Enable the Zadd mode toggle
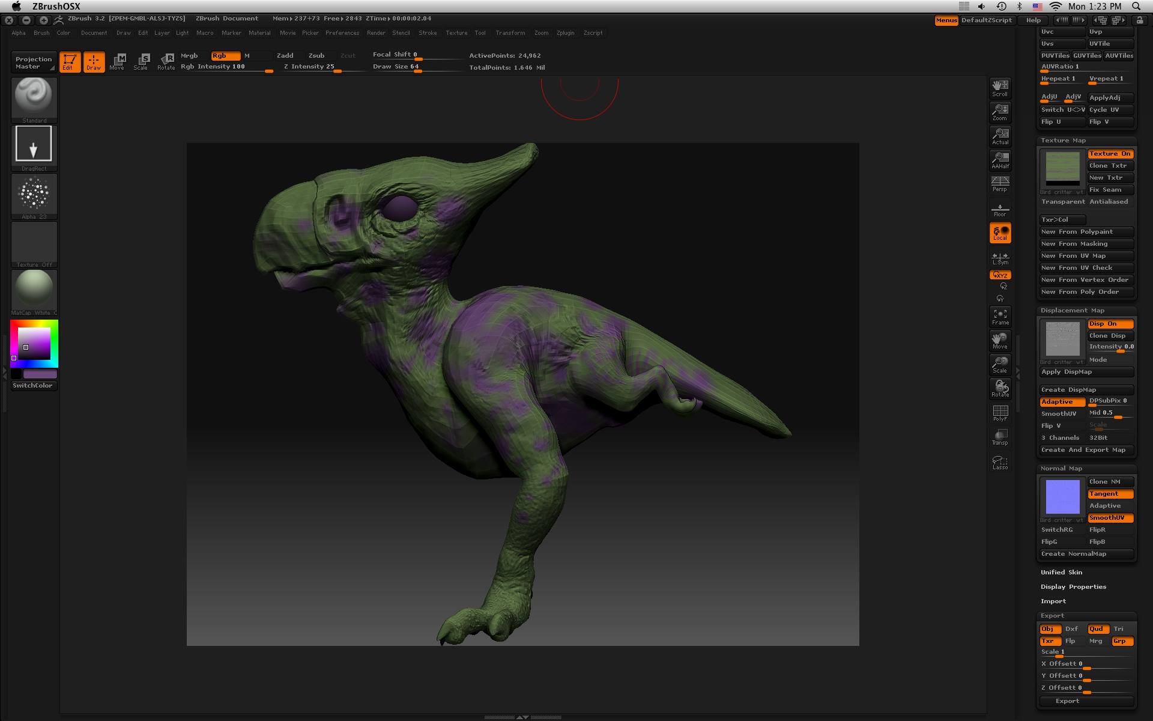Viewport: 1153px width, 721px height. pyautogui.click(x=285, y=55)
